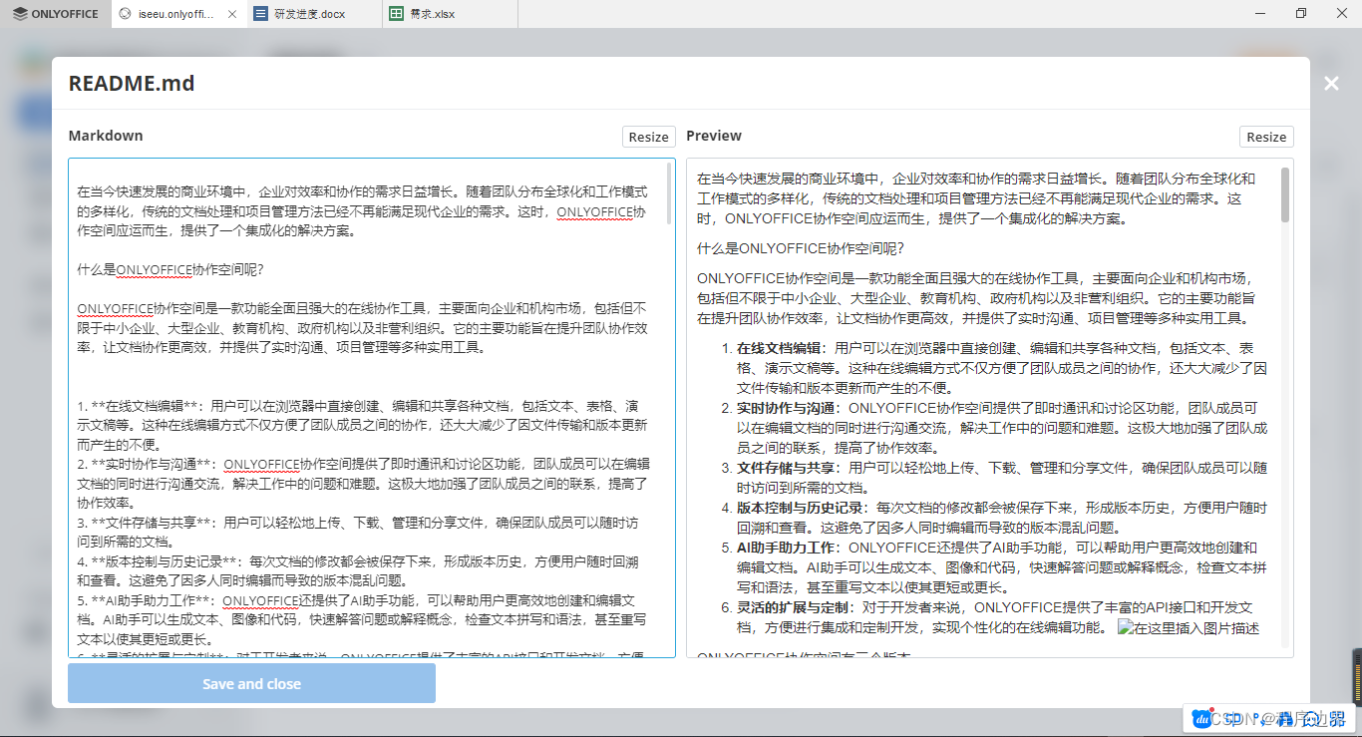Open the ONLYOFFICE home tab
Screen dimensions: 1362x737
coord(56,14)
